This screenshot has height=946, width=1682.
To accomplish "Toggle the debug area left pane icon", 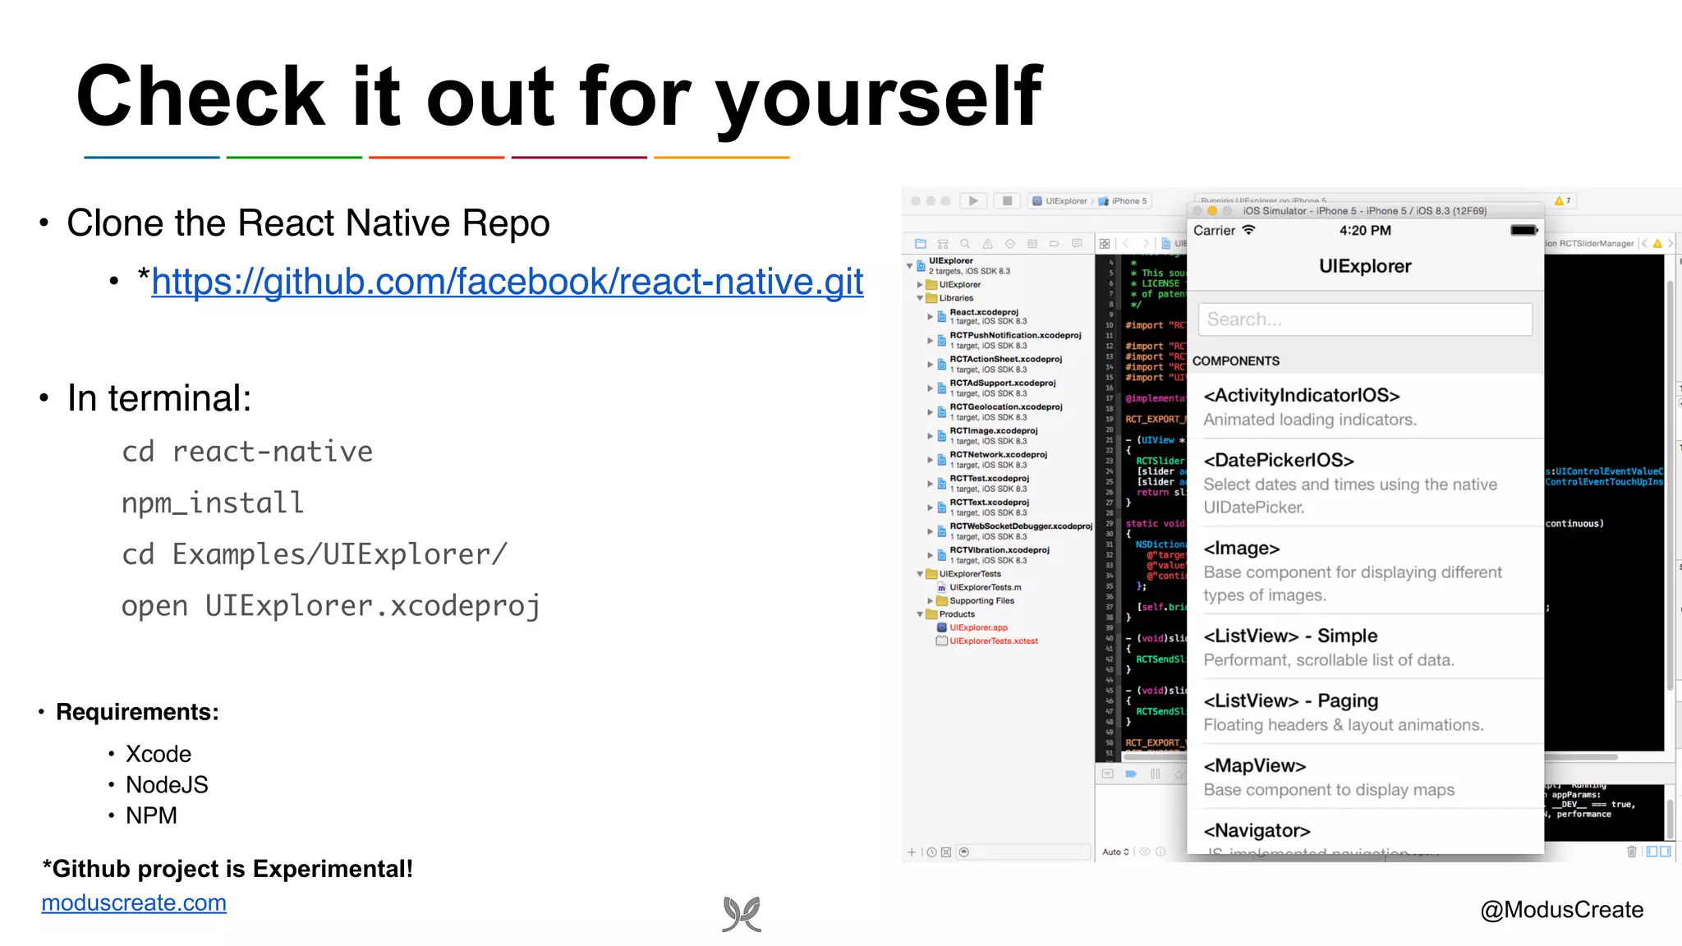I will tap(1652, 852).
